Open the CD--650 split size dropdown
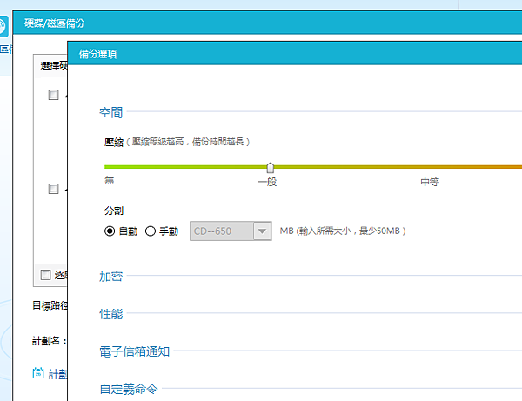Image resolution: width=522 pixels, height=401 pixels. point(262,231)
